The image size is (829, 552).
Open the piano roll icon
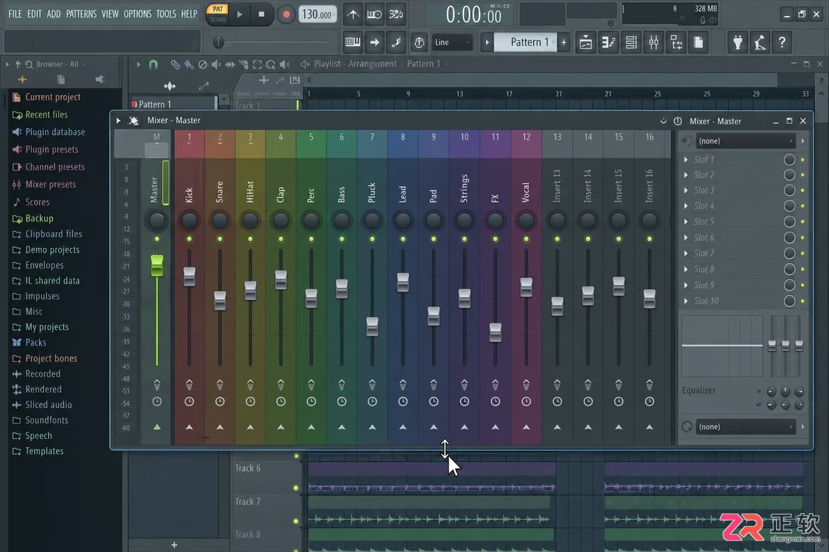(609, 42)
